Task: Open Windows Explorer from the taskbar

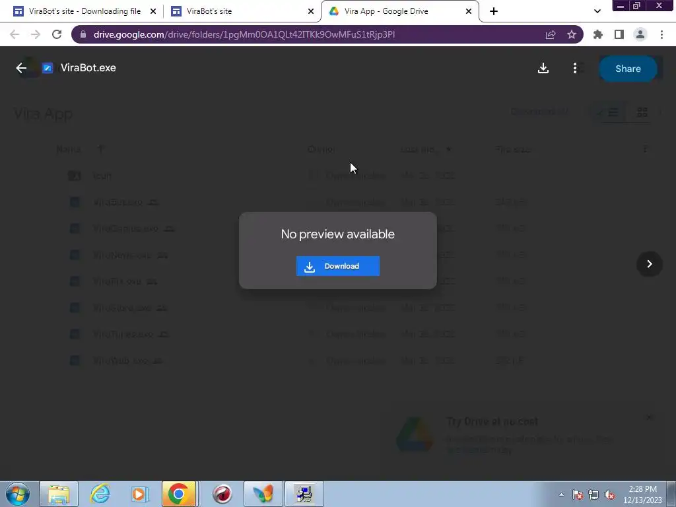Action: 59,494
